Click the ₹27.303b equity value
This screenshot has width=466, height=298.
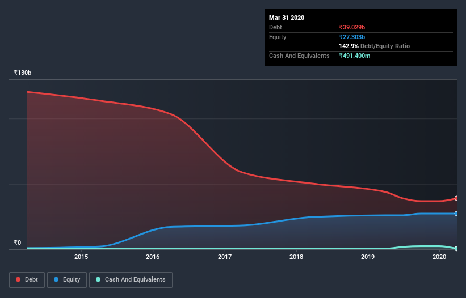[x=352, y=37]
